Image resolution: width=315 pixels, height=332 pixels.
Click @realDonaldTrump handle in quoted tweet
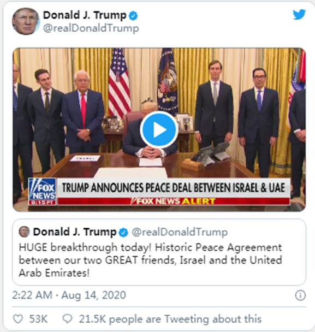point(180,232)
